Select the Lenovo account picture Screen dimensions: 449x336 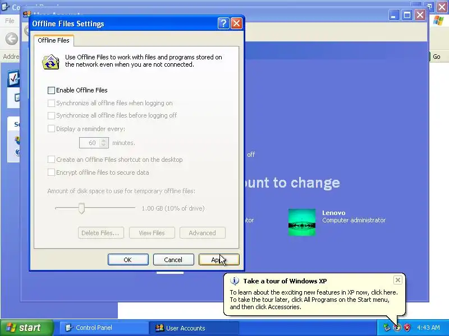click(x=302, y=222)
